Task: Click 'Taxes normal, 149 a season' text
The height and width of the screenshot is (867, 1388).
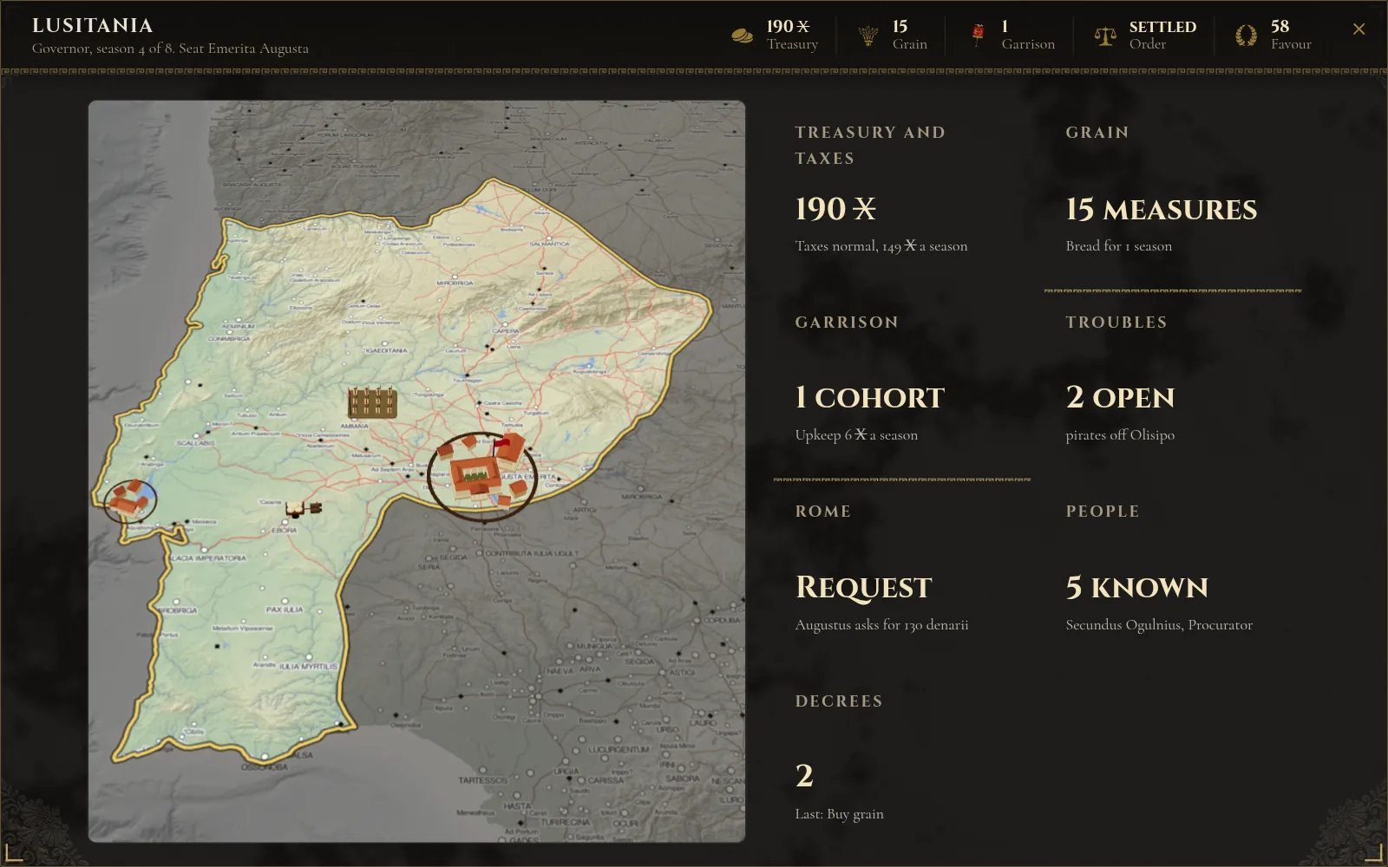Action: [x=881, y=246]
